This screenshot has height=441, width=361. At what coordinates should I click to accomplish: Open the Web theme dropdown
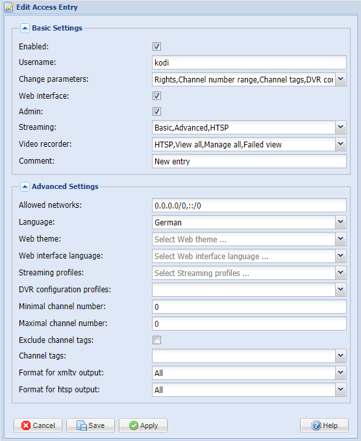340,239
